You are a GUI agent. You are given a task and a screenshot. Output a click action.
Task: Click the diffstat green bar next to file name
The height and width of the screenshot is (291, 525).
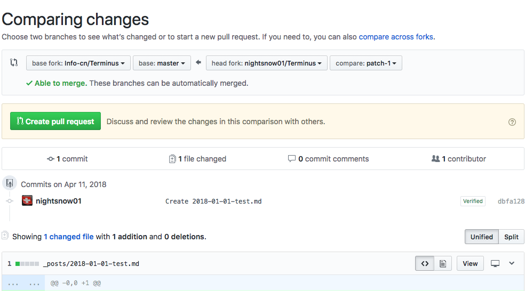tap(27, 264)
